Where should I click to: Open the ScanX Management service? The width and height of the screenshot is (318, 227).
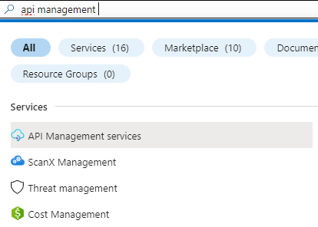[72, 162]
